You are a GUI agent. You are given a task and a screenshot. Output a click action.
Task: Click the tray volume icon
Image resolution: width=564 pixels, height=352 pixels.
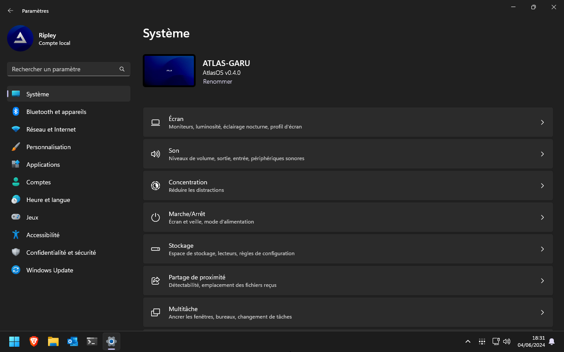pyautogui.click(x=507, y=341)
